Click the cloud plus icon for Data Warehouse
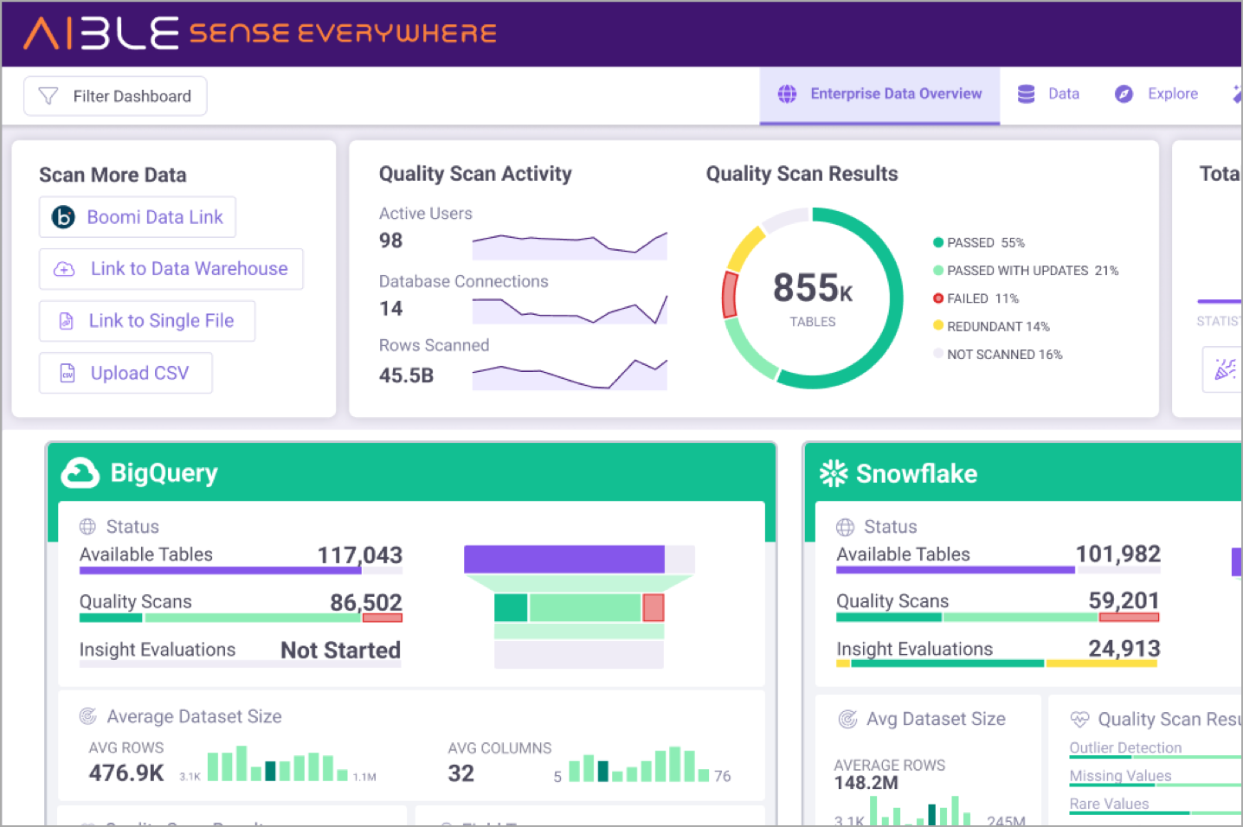 pos(64,269)
